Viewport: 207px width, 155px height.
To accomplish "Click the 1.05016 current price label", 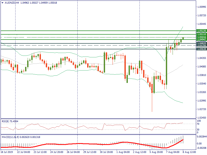I will [x=201, y=37].
